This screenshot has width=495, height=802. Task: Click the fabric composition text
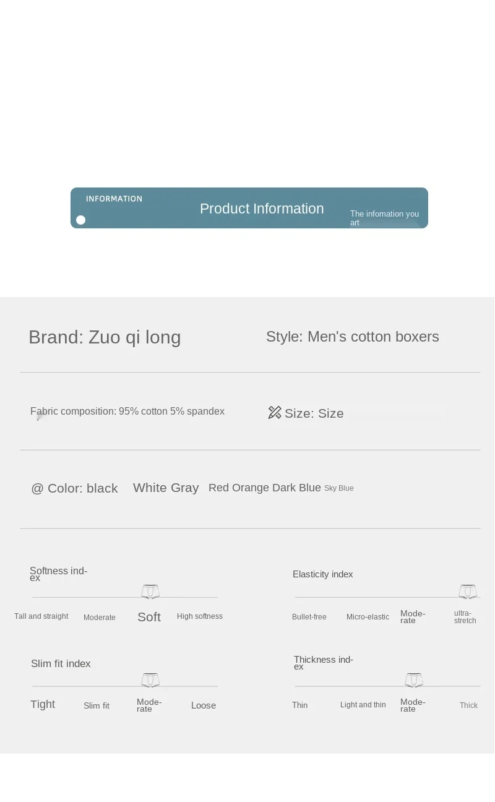[127, 412]
